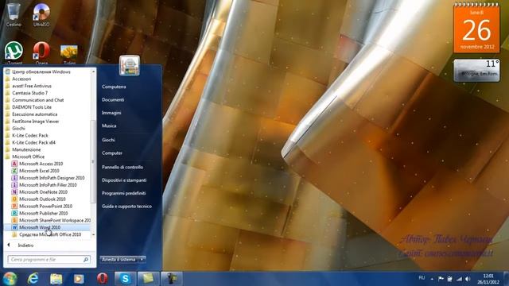Open Immagini from Start menu

(111, 113)
